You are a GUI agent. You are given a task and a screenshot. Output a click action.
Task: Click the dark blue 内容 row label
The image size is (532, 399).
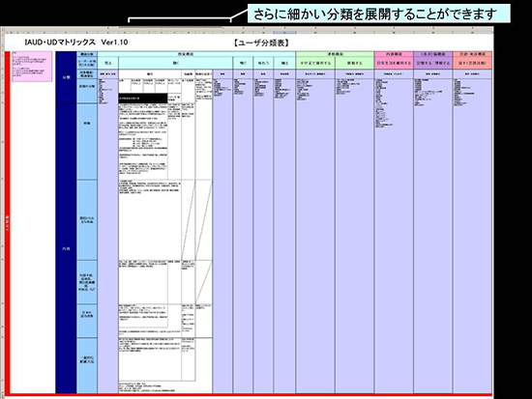click(x=66, y=248)
